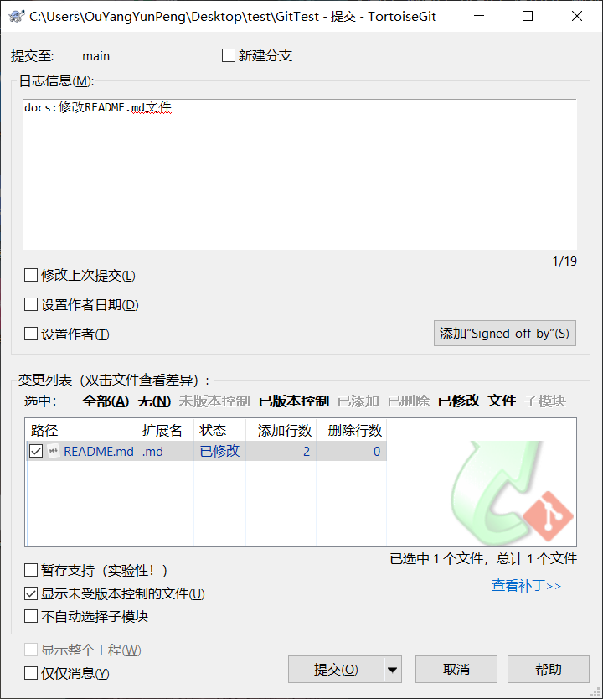
Task: Open the 提交 button dropdown arrow
Action: tap(393, 670)
